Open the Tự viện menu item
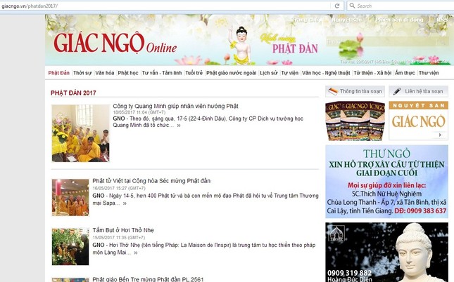The width and height of the screenshot is (454, 282). [x=290, y=73]
